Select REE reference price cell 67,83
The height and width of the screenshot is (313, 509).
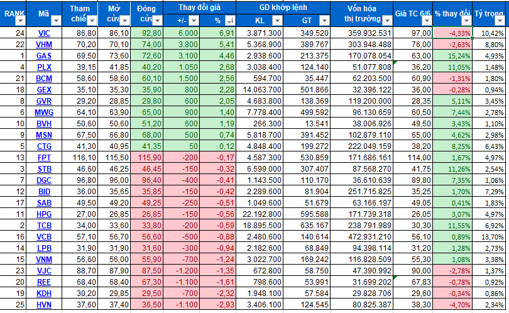pyautogui.click(x=413, y=282)
